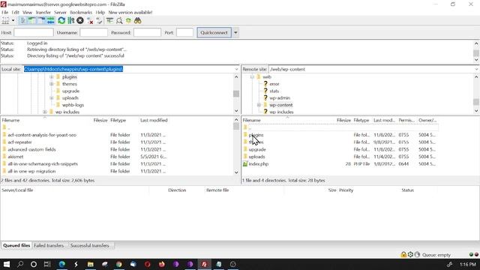Open the binoculars file search
Image resolution: width=480 pixels, height=270 pixels.
(x=138, y=20)
